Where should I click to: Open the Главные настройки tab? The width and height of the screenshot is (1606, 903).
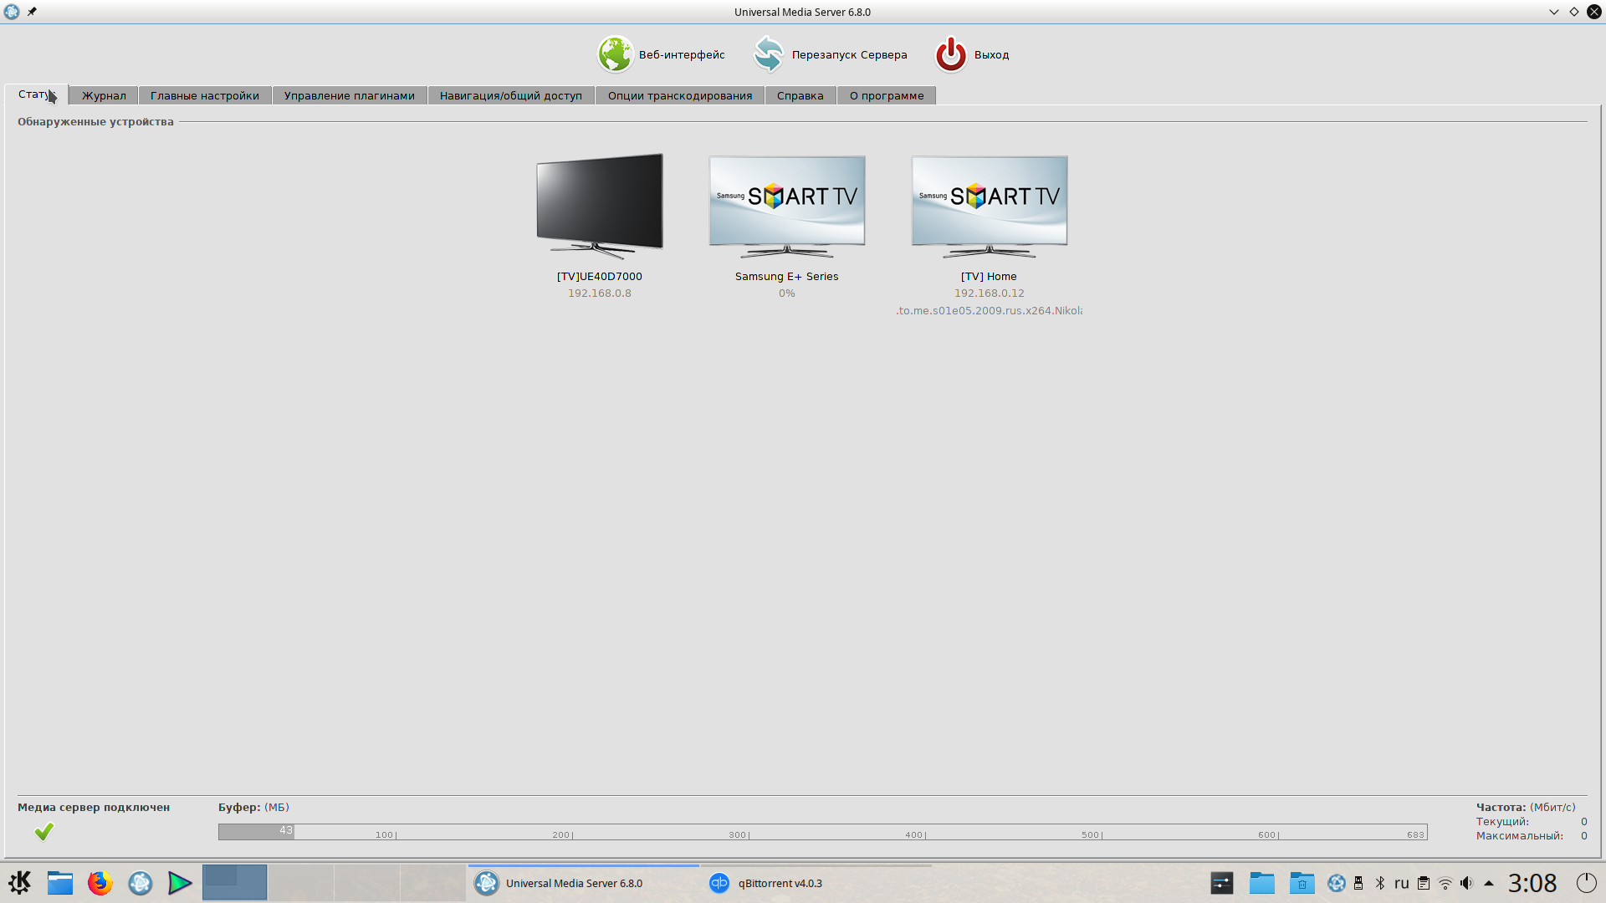[x=205, y=95]
